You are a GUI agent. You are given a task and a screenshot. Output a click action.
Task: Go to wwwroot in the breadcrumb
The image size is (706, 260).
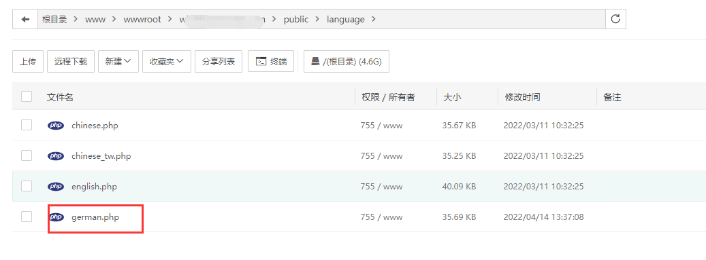pyautogui.click(x=142, y=19)
